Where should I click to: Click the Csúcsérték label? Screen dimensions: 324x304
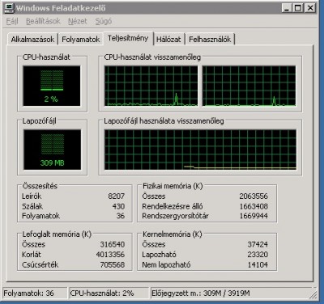click(x=40, y=264)
